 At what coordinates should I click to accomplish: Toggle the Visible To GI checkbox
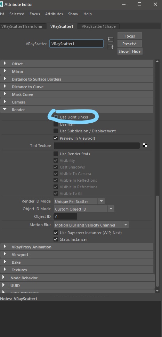[x=56, y=194]
